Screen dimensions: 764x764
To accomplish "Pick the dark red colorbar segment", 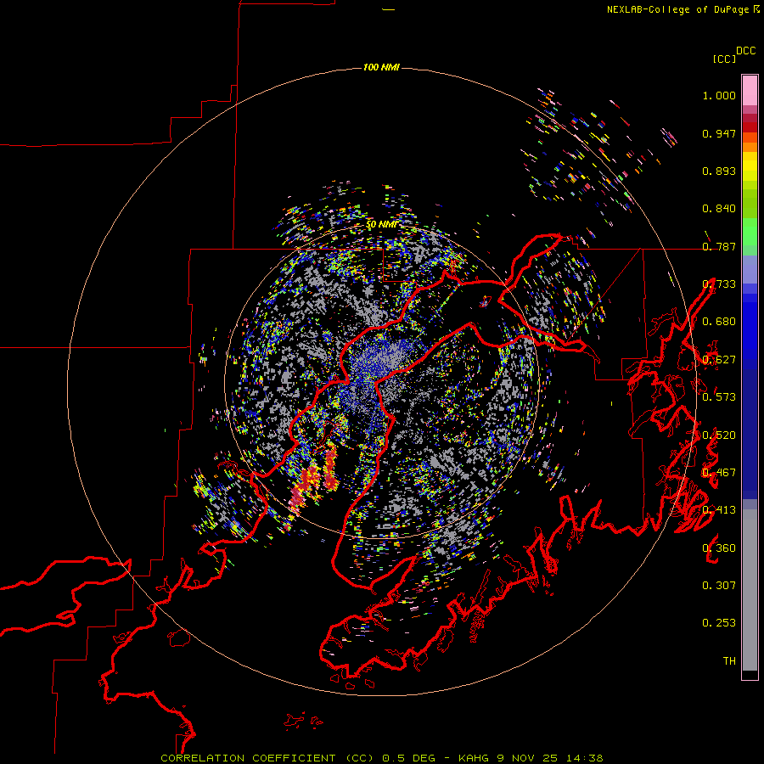I will tap(750, 127).
